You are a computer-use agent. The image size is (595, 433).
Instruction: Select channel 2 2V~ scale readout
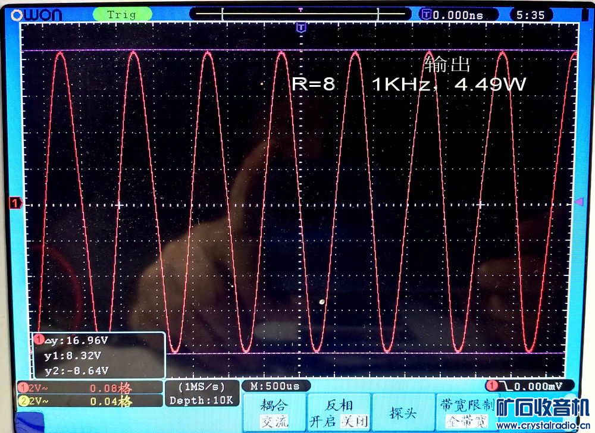coord(38,401)
